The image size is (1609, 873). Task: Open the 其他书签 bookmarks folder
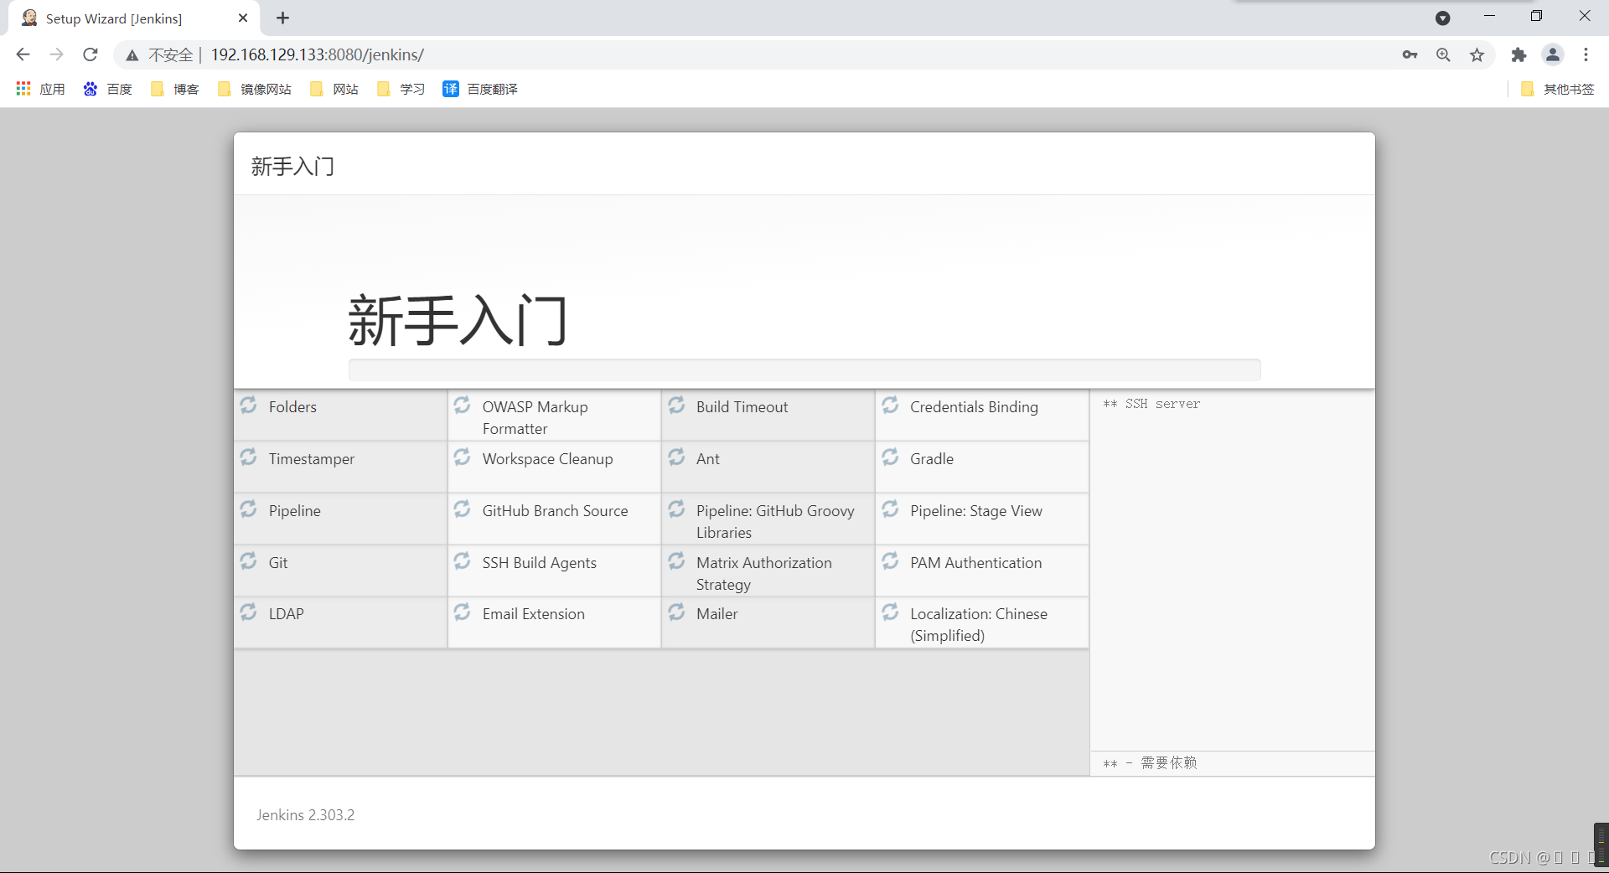(x=1558, y=89)
